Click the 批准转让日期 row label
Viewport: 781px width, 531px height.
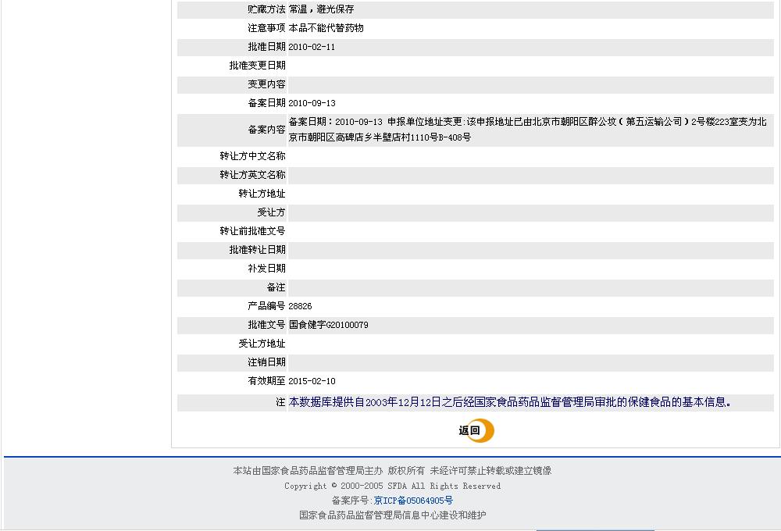(257, 250)
